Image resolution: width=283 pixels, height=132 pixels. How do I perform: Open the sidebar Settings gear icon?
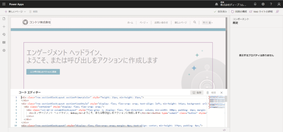coord(4,50)
